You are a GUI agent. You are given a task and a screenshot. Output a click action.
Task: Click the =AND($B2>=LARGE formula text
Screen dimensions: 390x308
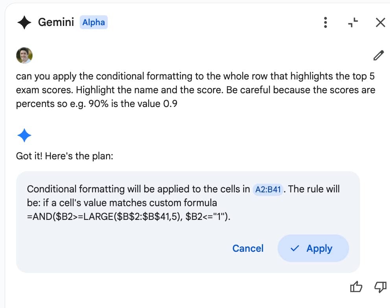click(129, 216)
